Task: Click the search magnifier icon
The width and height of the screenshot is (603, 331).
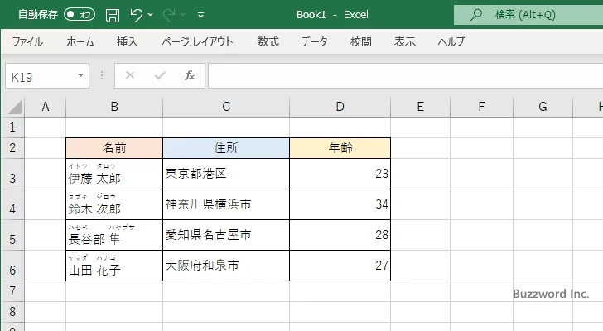Action: (476, 15)
